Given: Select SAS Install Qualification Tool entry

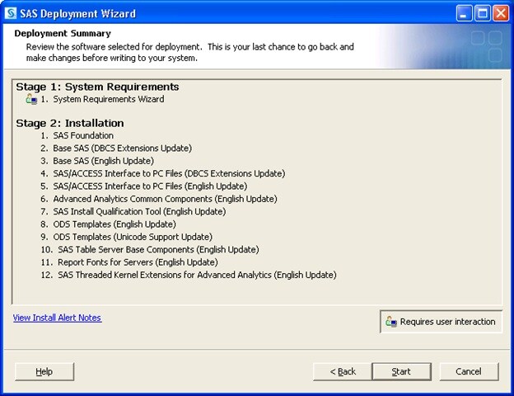Looking at the screenshot, I should tap(139, 211).
